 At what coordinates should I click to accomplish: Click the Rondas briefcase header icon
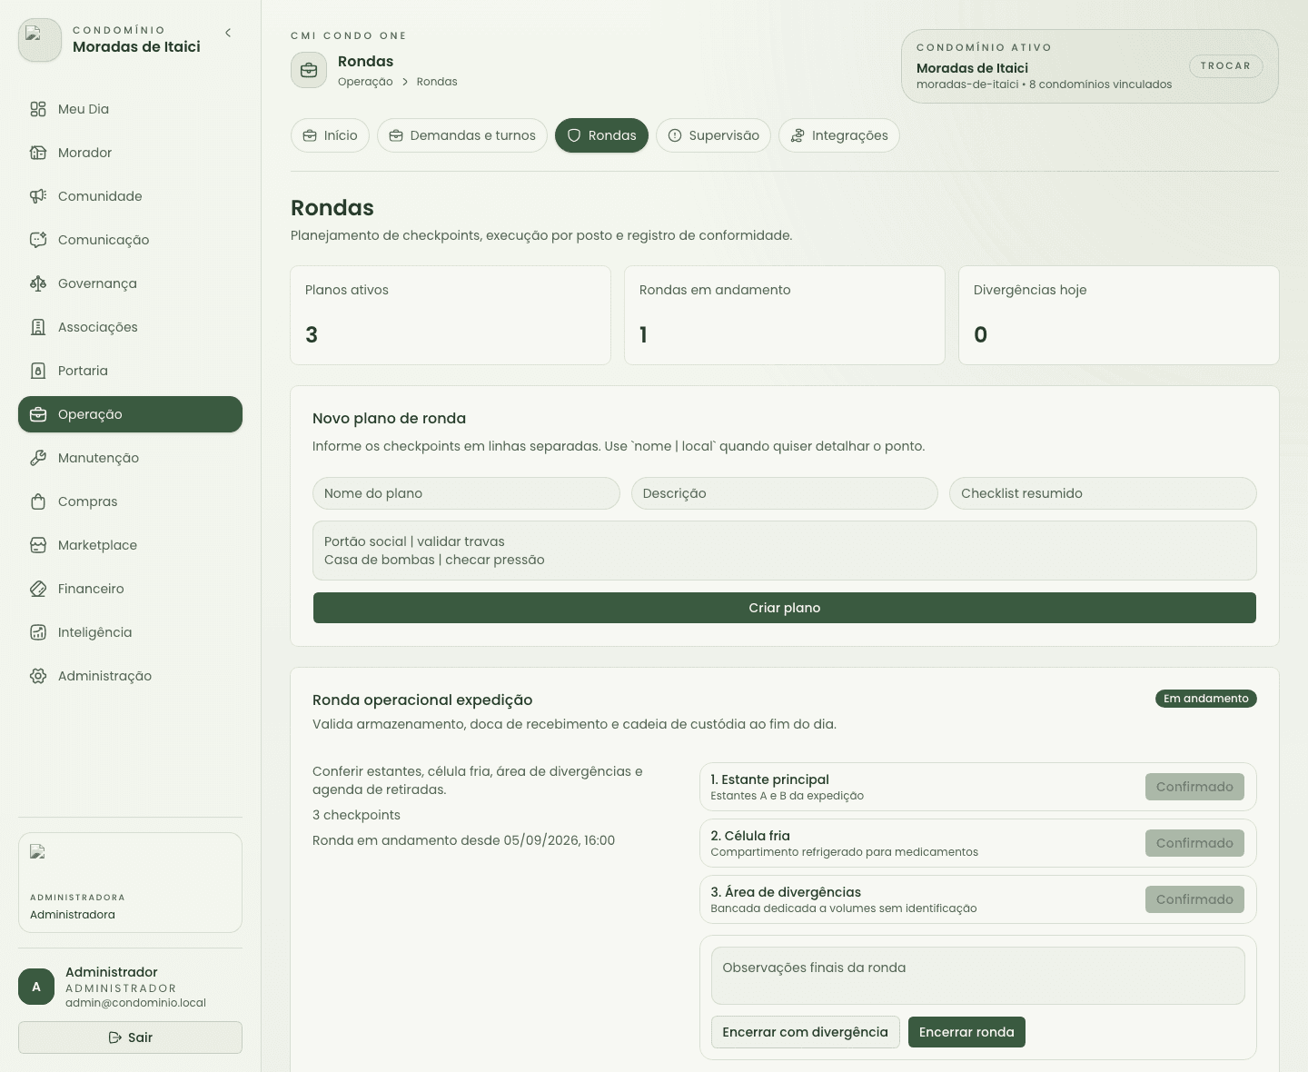(309, 70)
